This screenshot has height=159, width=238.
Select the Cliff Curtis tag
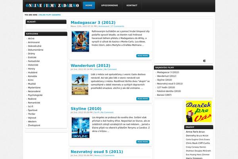(x=204, y=143)
